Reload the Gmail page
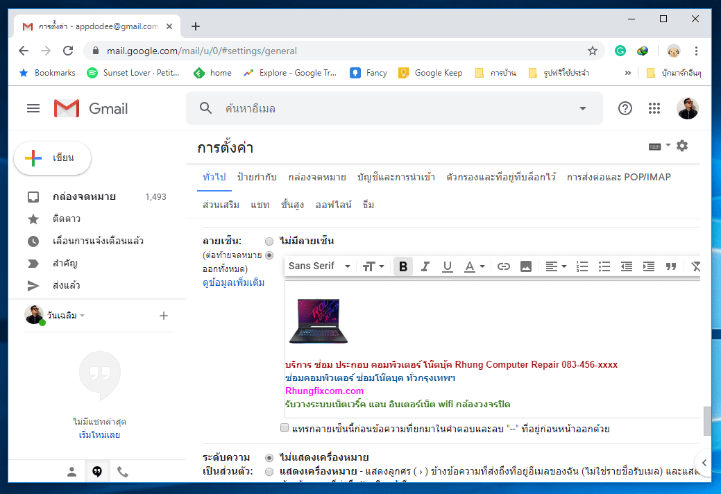721x494 pixels. (x=68, y=51)
